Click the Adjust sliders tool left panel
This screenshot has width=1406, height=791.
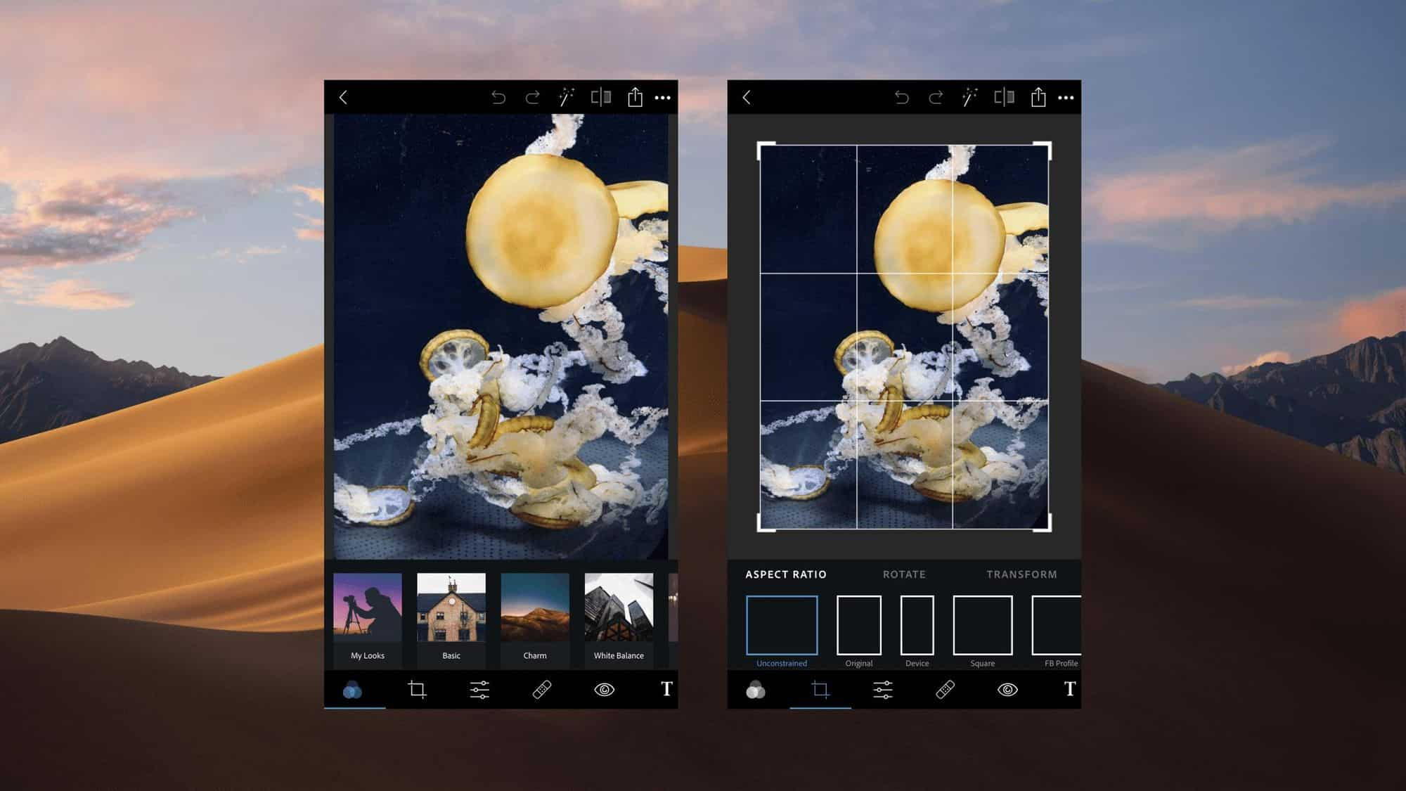coord(480,690)
